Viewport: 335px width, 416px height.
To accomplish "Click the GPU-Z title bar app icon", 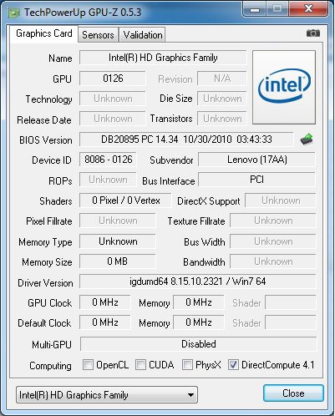I will pos(14,13).
